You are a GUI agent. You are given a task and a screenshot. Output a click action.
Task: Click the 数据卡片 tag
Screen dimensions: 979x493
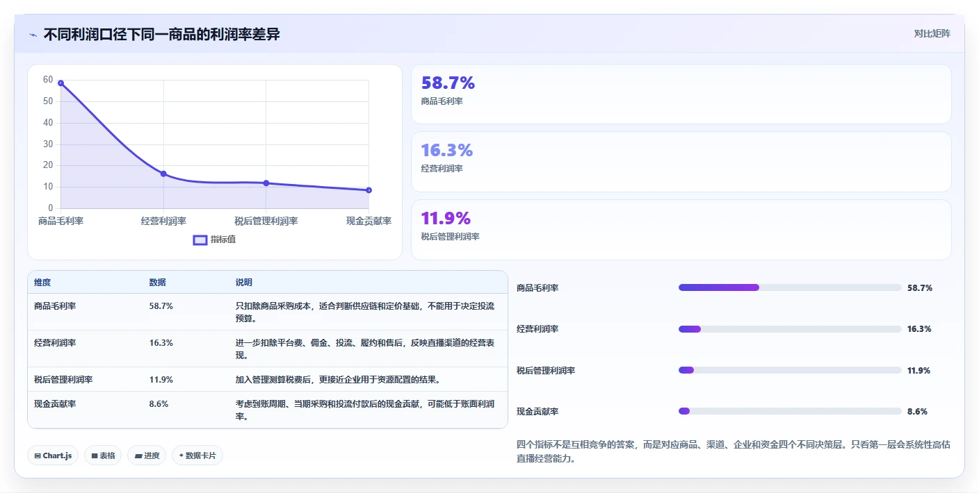pyautogui.click(x=197, y=456)
